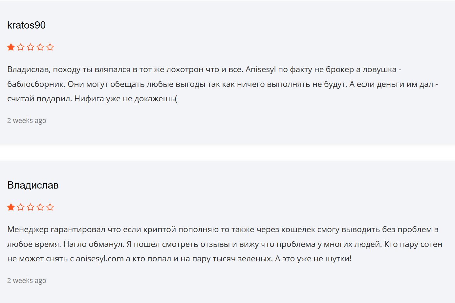Screen dimensions: 455x303
Task: Click the '2 weeks ago' timestamp under Владислав's review
Action: click(x=27, y=281)
